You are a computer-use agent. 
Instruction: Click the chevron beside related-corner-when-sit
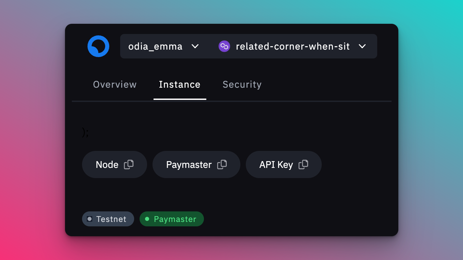click(x=363, y=46)
